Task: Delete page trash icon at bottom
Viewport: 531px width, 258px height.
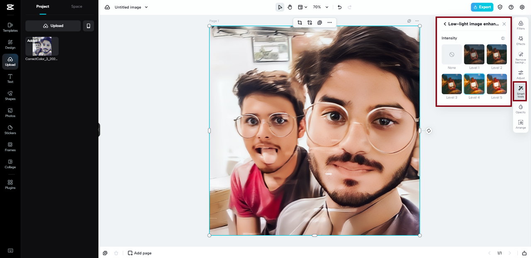Action: [x=116, y=253]
